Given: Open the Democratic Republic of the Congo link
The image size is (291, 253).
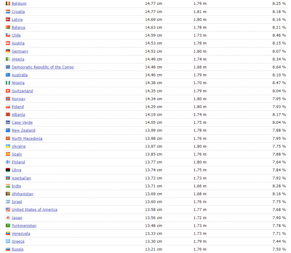Looking at the screenshot, I should click(x=43, y=67).
